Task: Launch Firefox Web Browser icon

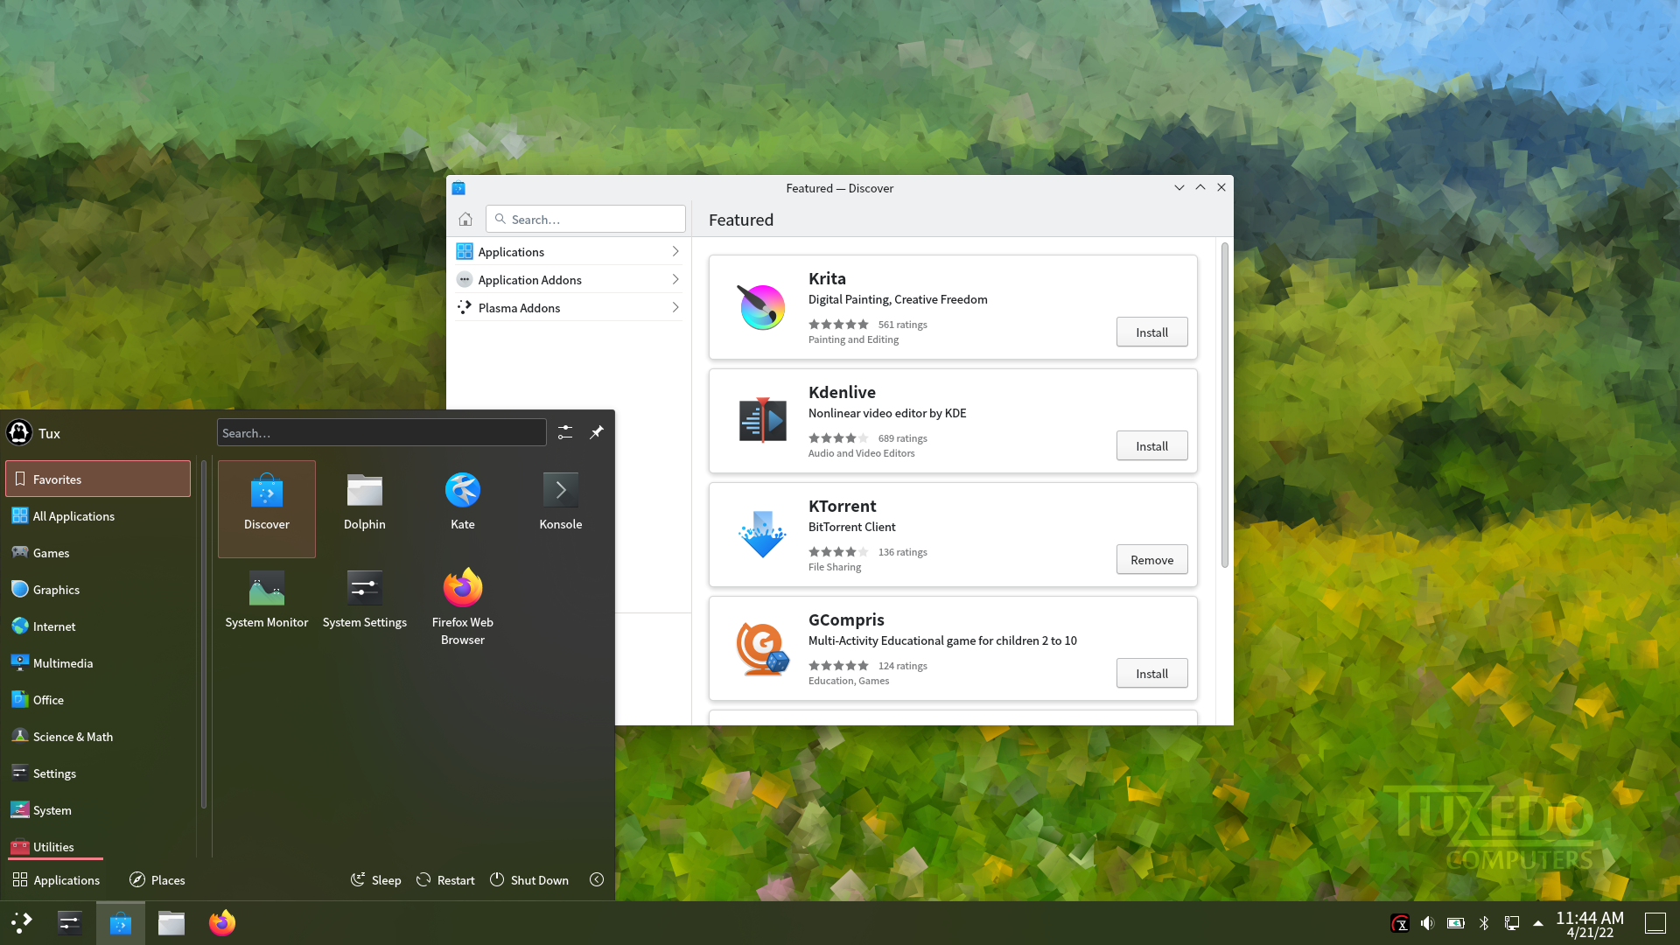Action: coord(461,589)
